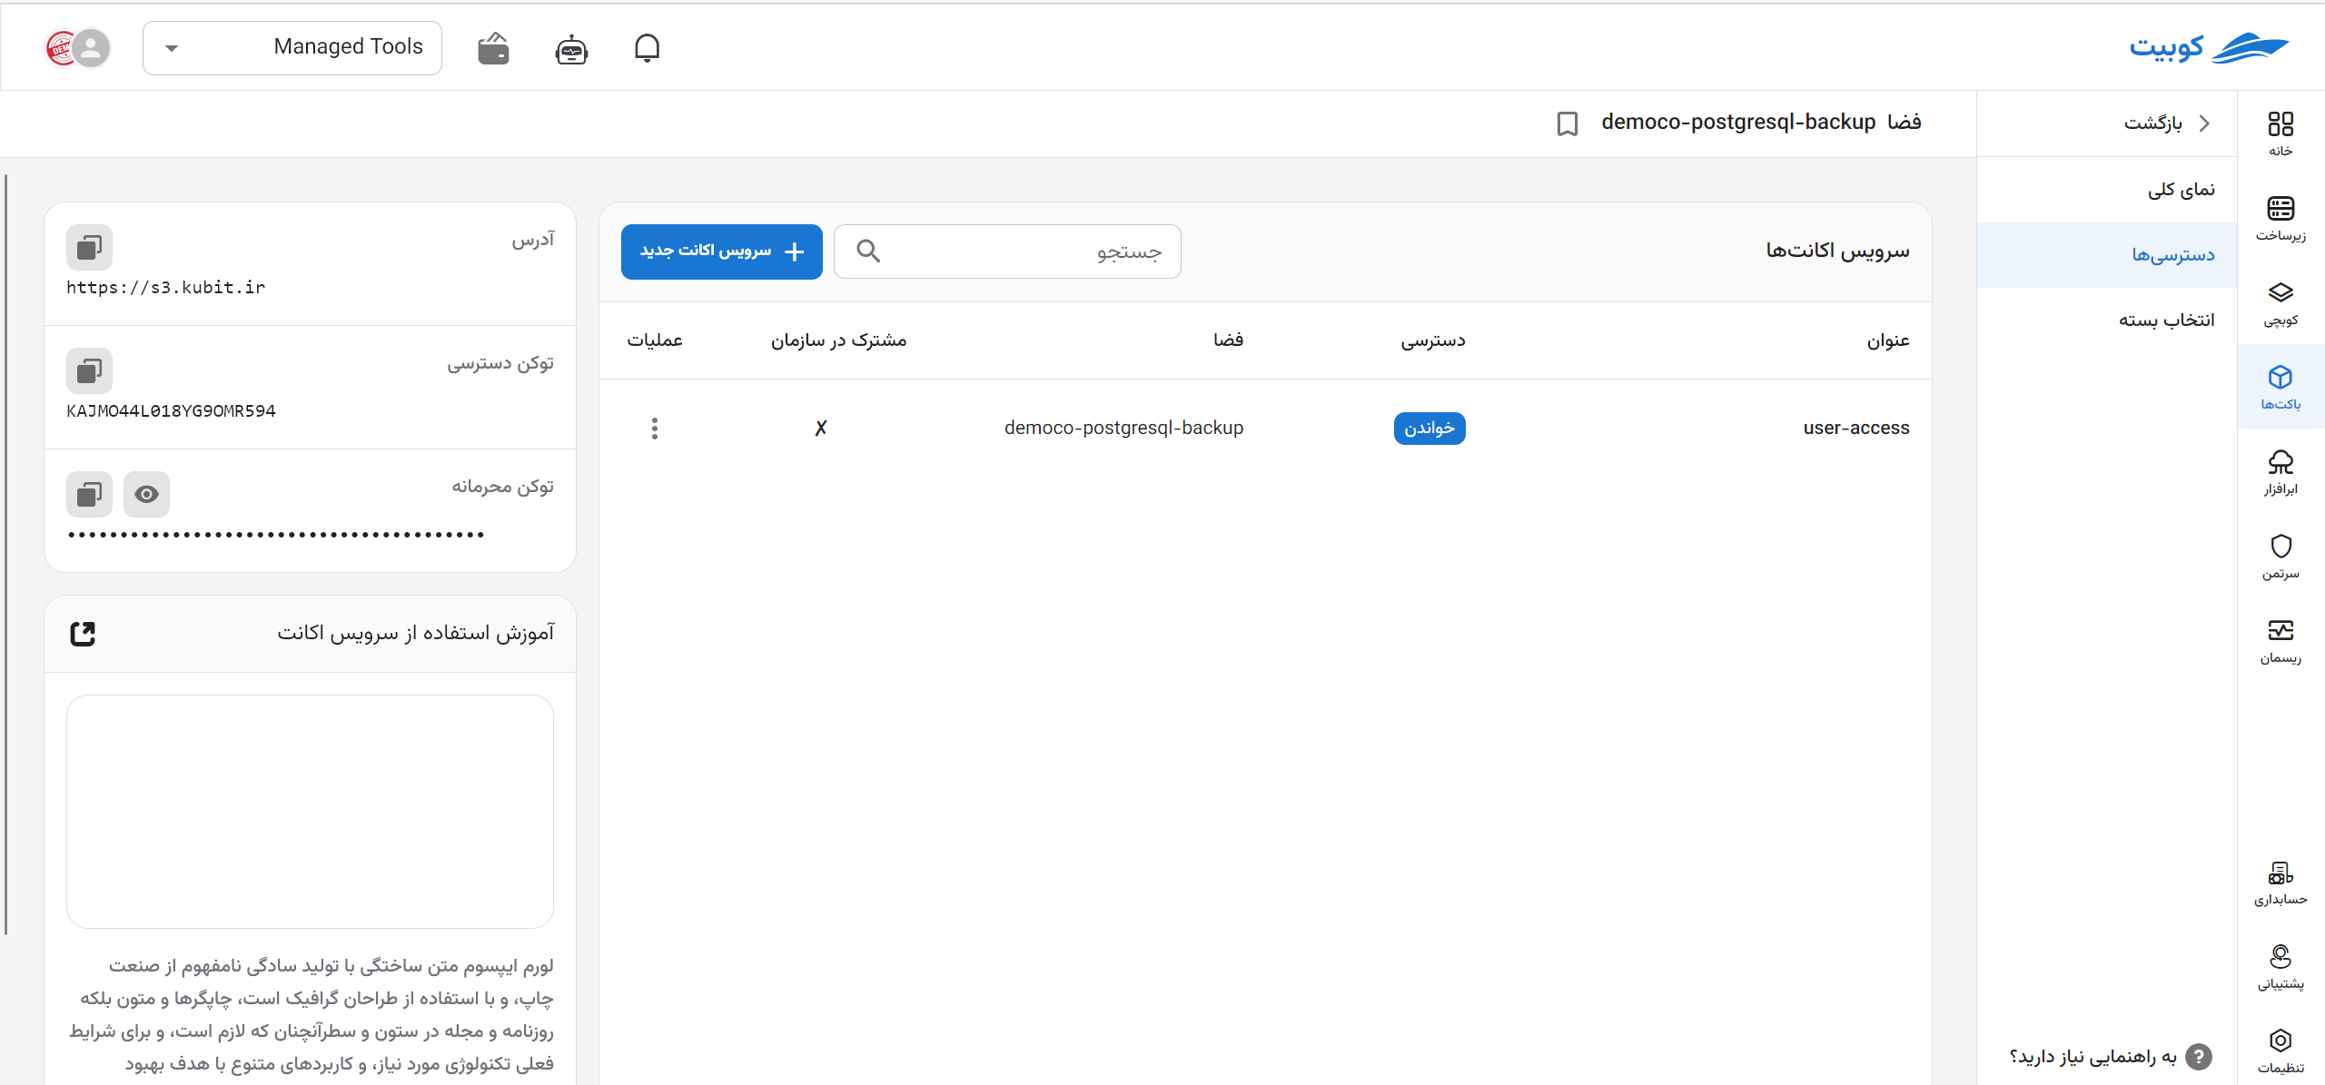Click the عملیات column header
Image resolution: width=2325 pixels, height=1085 pixels.
(655, 340)
